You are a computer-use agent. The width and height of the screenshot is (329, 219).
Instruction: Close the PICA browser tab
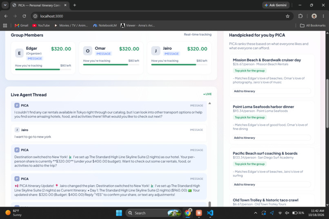65,5
